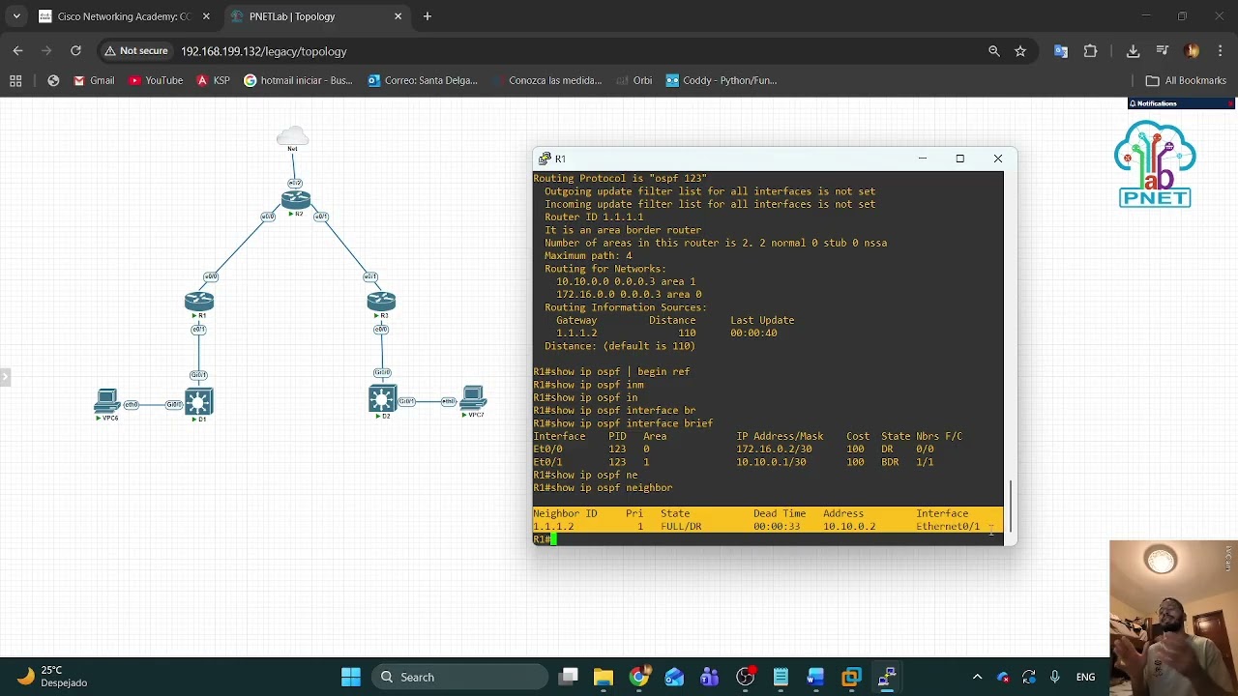1238x696 pixels.
Task: Open the Chrome profile avatar
Action: point(1192,51)
